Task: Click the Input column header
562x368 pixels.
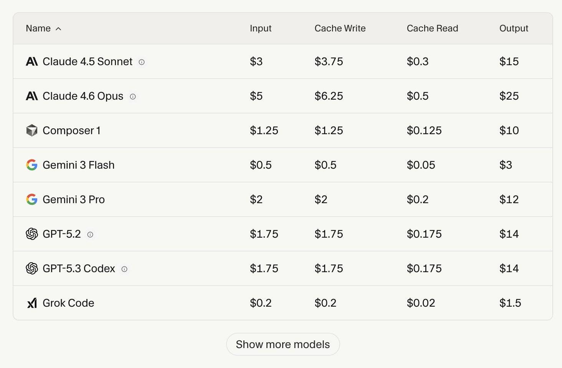Action: [260, 28]
